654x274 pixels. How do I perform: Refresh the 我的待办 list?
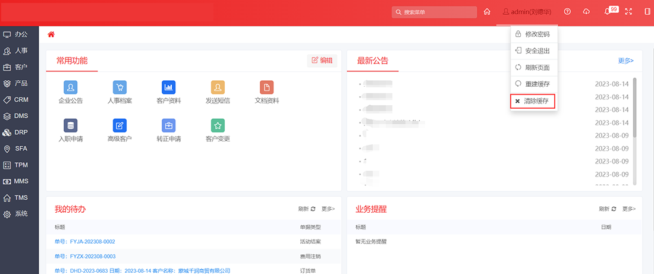pyautogui.click(x=307, y=209)
